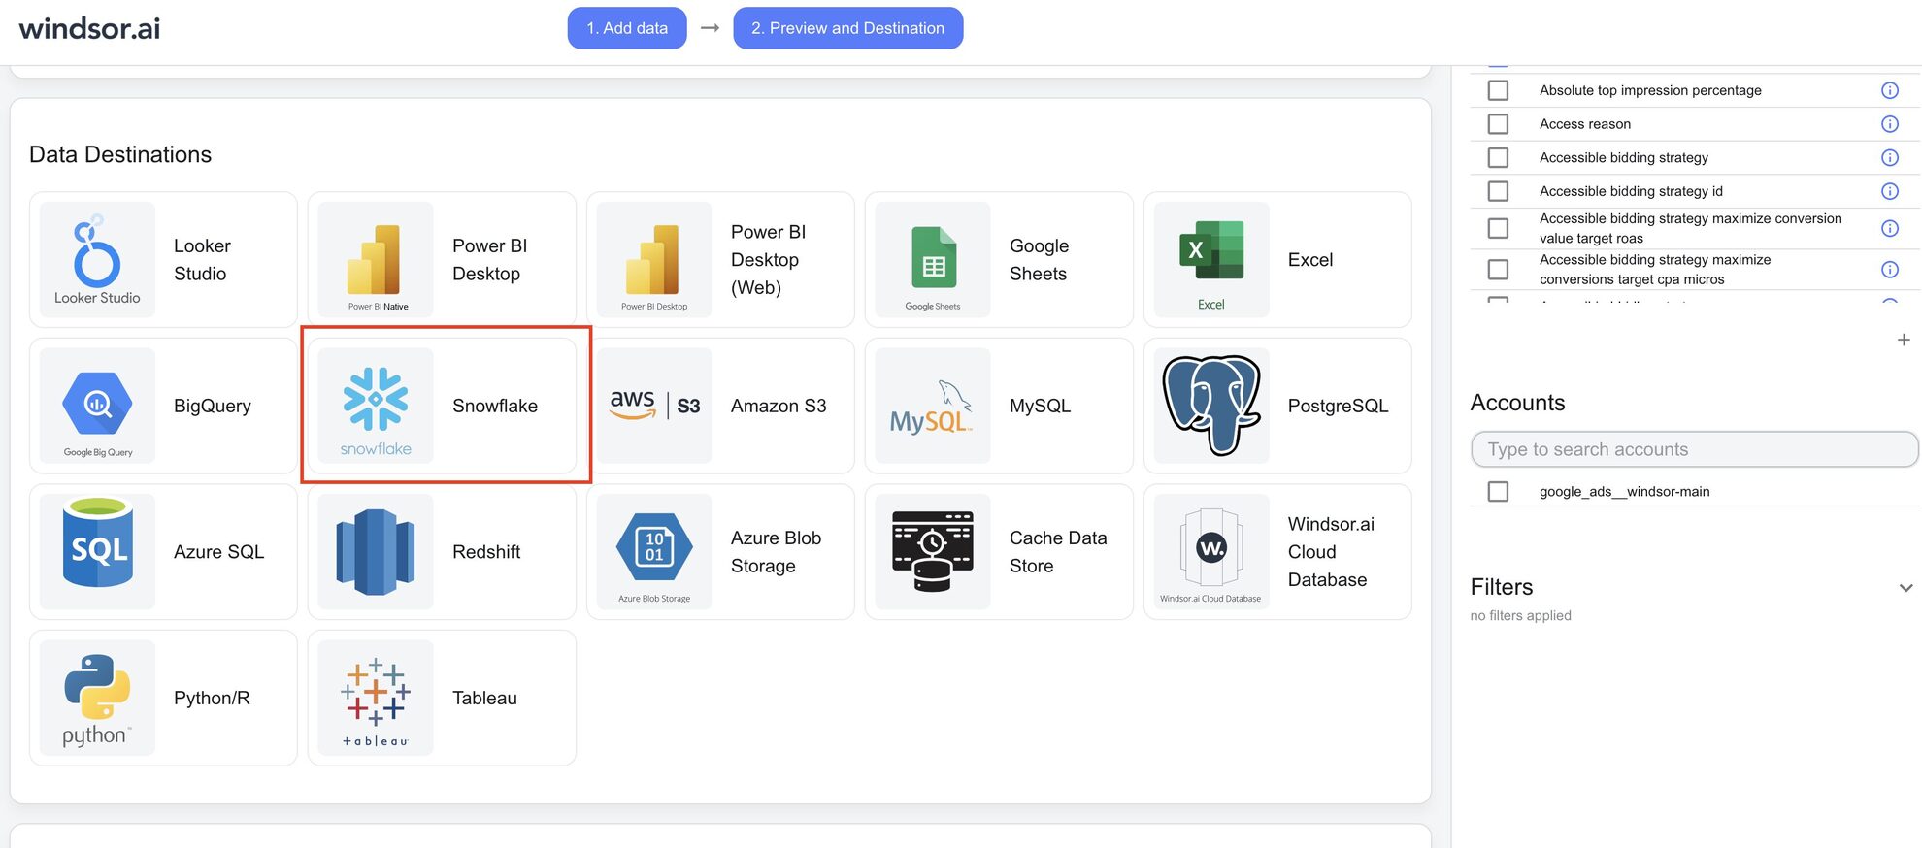Viewport: 1922px width, 848px height.
Task: Click the windsor.ai logo
Action: [x=89, y=28]
